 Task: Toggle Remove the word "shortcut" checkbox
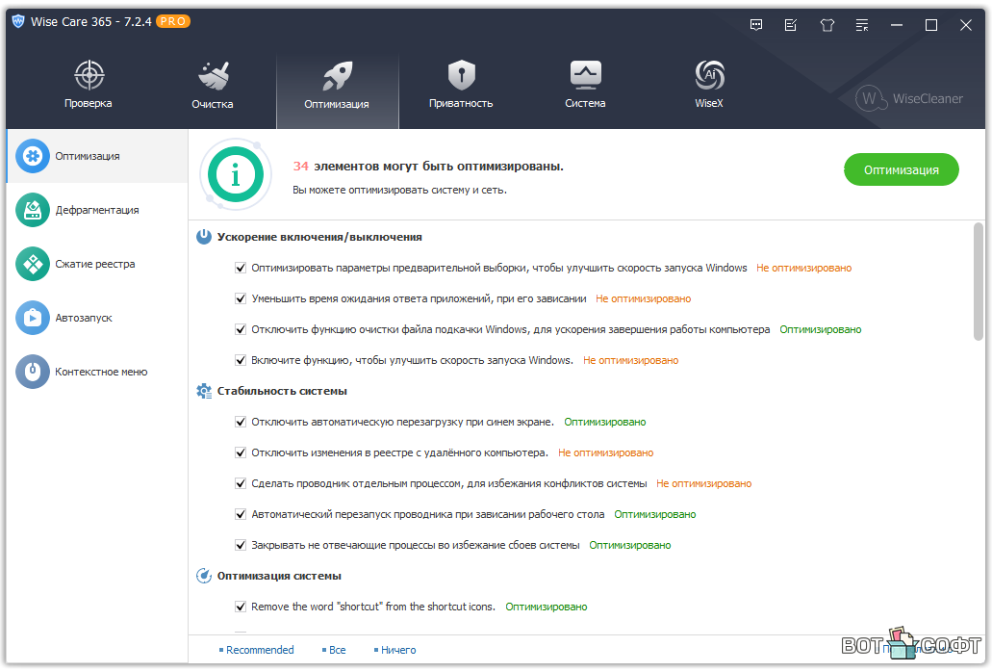[x=241, y=607]
